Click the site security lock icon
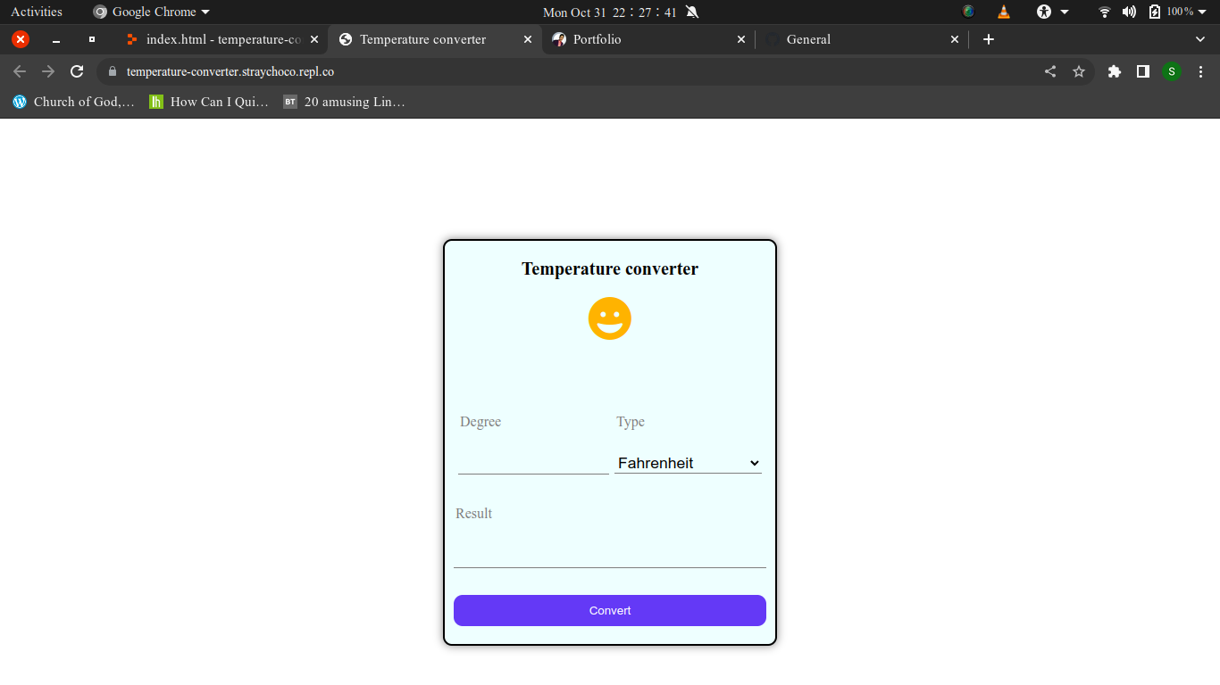1220x685 pixels. pyautogui.click(x=111, y=71)
